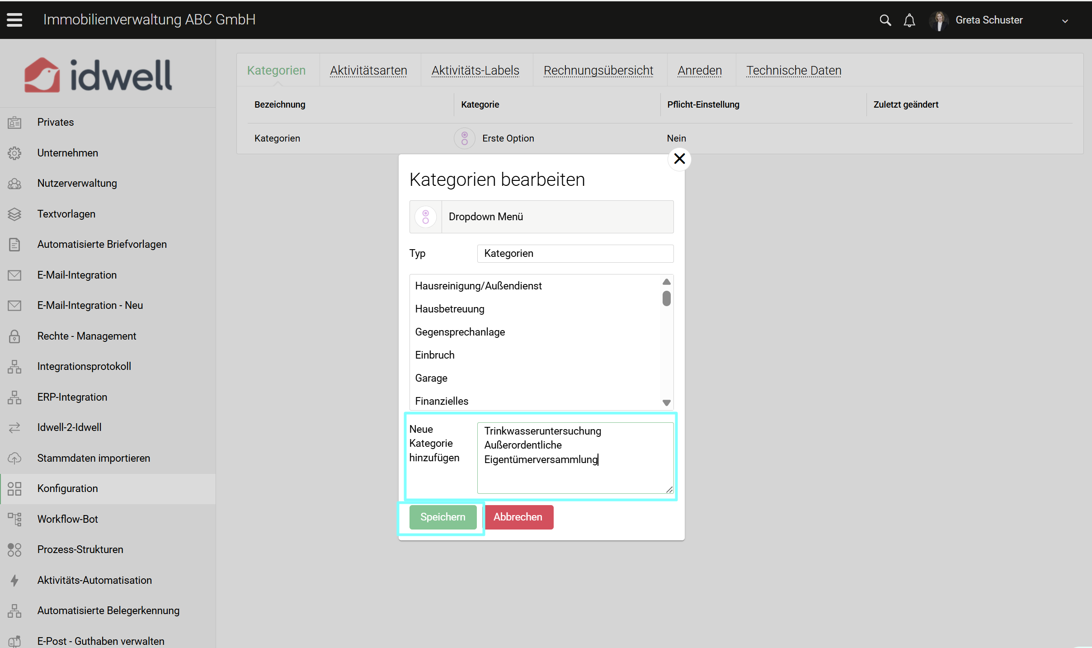Select Gegensprechanlage in the category list
This screenshot has height=648, width=1092.
click(460, 332)
